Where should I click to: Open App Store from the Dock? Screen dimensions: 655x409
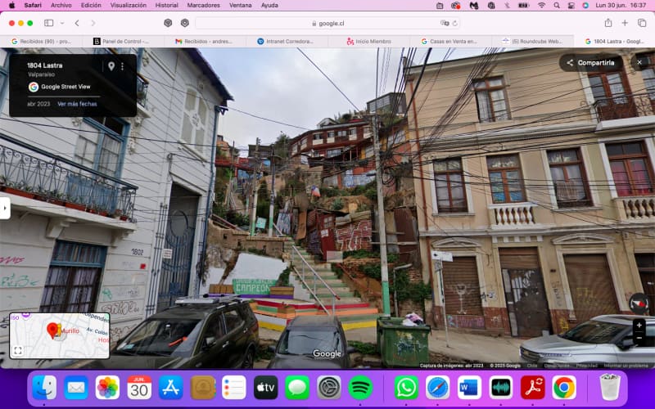pyautogui.click(x=171, y=387)
